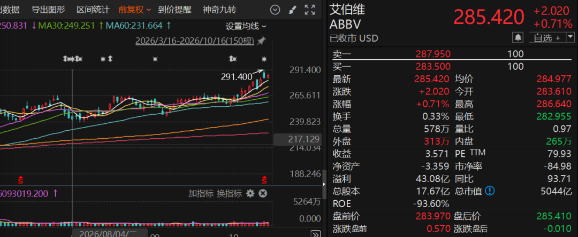The image size is (578, 237).
Task: Click the 5264万 volume axis label
Action: 307,201
